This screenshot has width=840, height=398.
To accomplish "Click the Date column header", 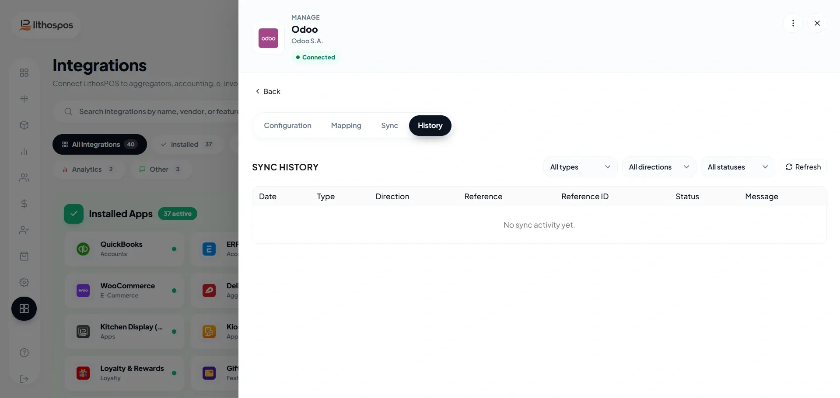I will click(x=268, y=197).
